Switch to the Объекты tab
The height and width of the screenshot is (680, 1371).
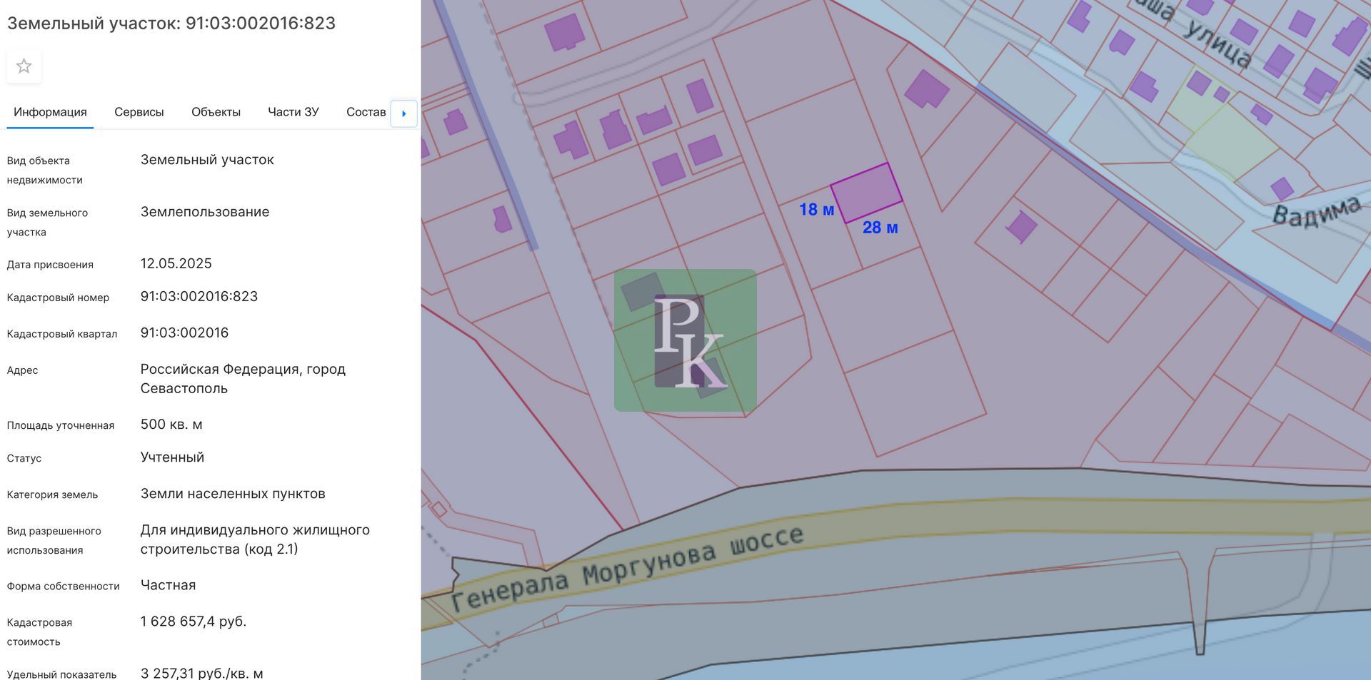[216, 112]
